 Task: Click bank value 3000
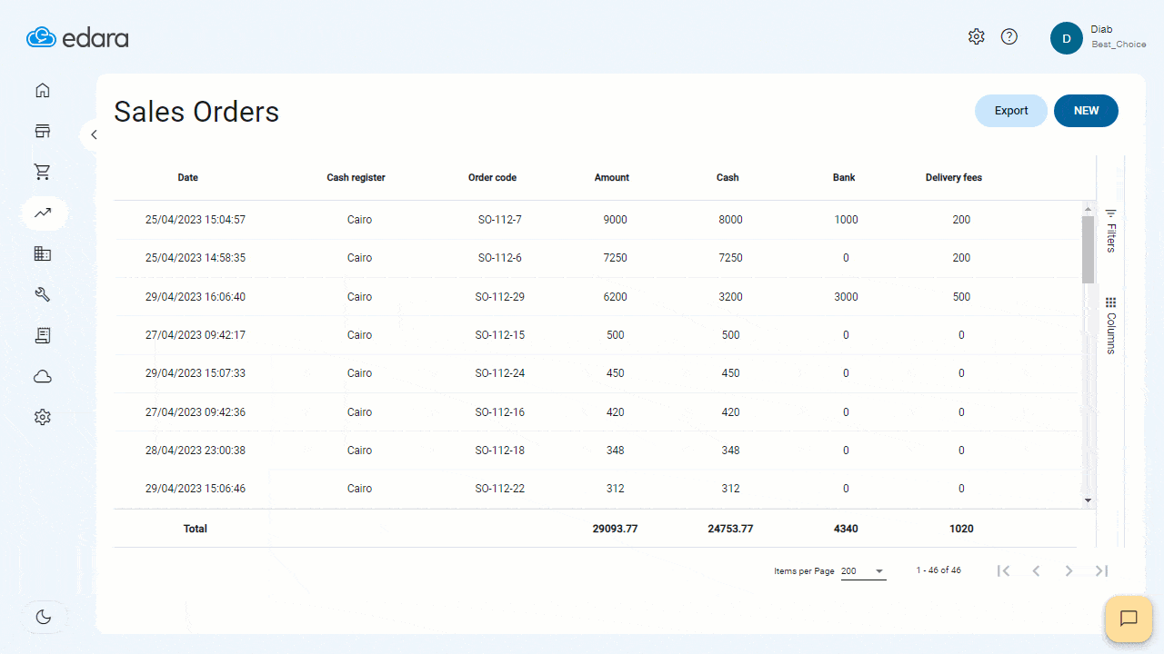[x=846, y=297]
